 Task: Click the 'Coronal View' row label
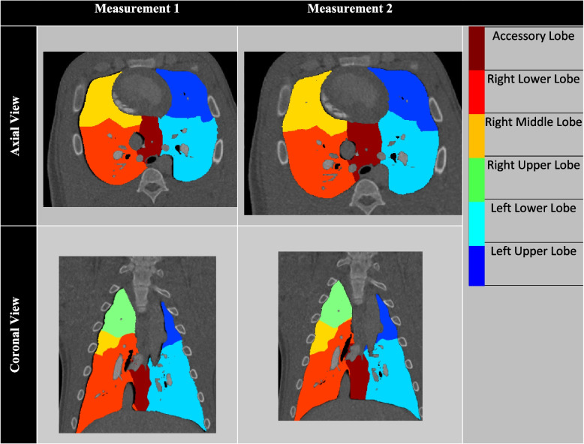14,334
